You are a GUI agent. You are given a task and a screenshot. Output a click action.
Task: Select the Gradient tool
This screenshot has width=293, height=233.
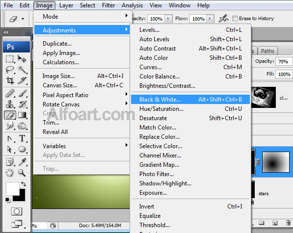point(22,115)
